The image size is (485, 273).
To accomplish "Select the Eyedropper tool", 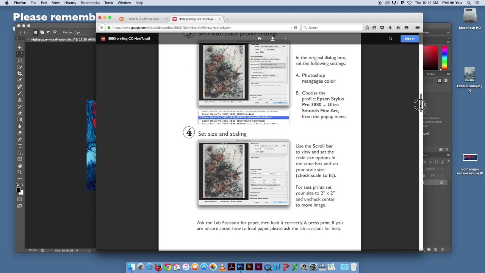I will tap(20, 80).
